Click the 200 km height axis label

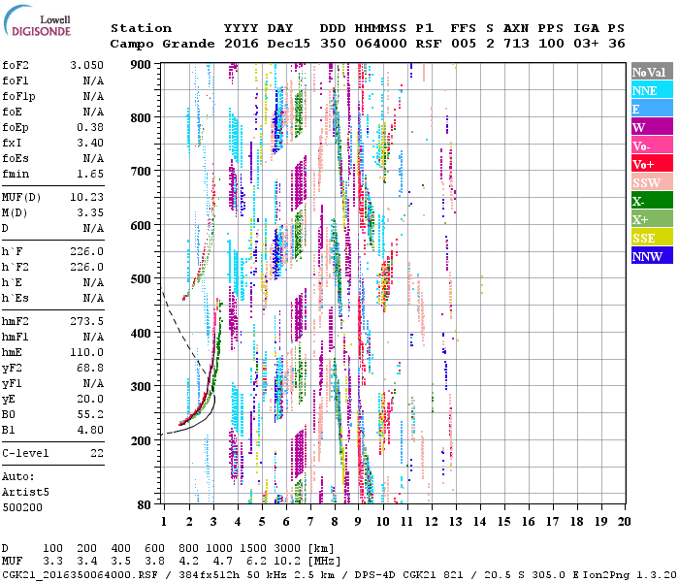click(141, 440)
